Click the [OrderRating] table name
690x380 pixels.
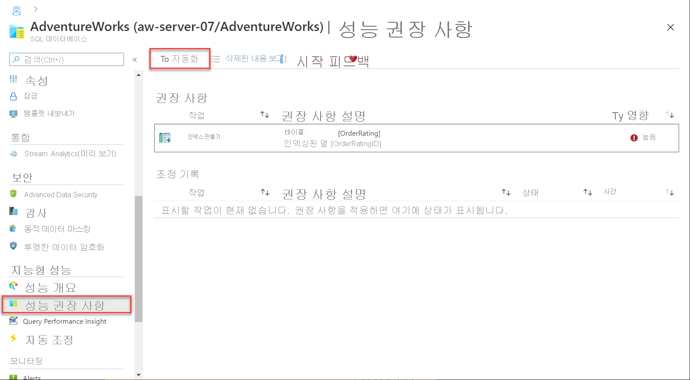[x=359, y=134]
